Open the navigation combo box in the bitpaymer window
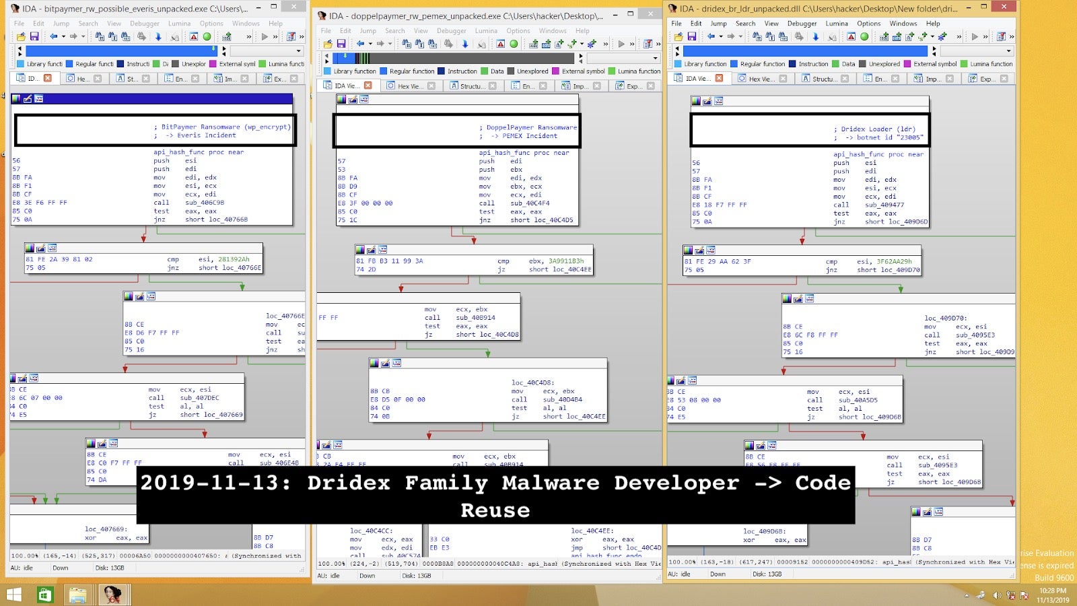This screenshot has width=1077, height=606. pyautogui.click(x=267, y=50)
